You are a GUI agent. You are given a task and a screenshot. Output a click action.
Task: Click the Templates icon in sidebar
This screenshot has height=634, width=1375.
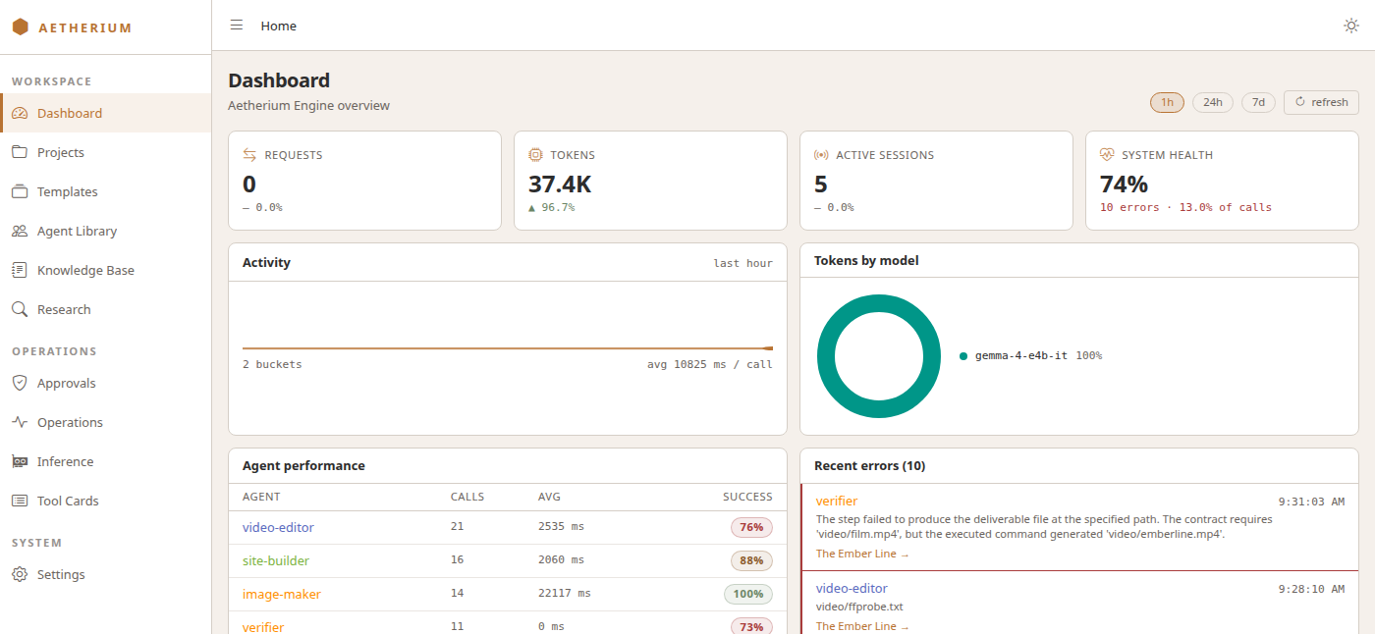[20, 191]
